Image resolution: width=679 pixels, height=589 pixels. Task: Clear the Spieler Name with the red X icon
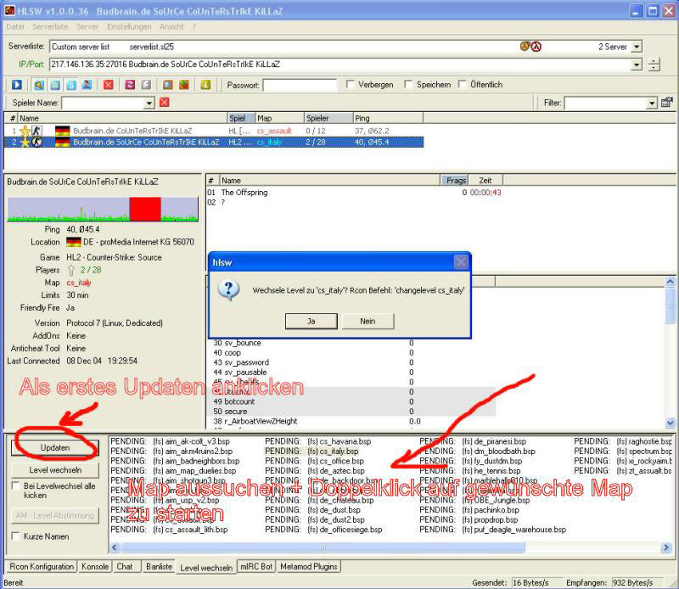(x=165, y=103)
